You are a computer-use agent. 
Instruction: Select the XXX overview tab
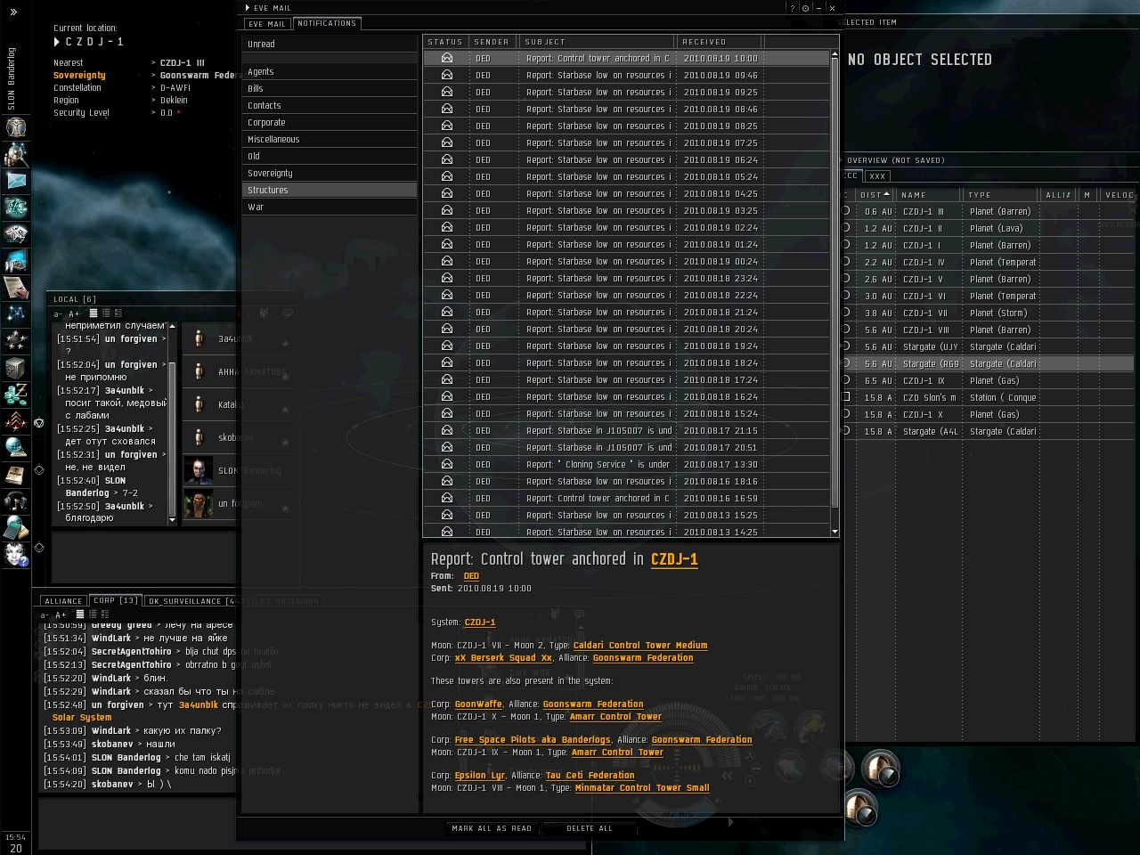pyautogui.click(x=877, y=176)
